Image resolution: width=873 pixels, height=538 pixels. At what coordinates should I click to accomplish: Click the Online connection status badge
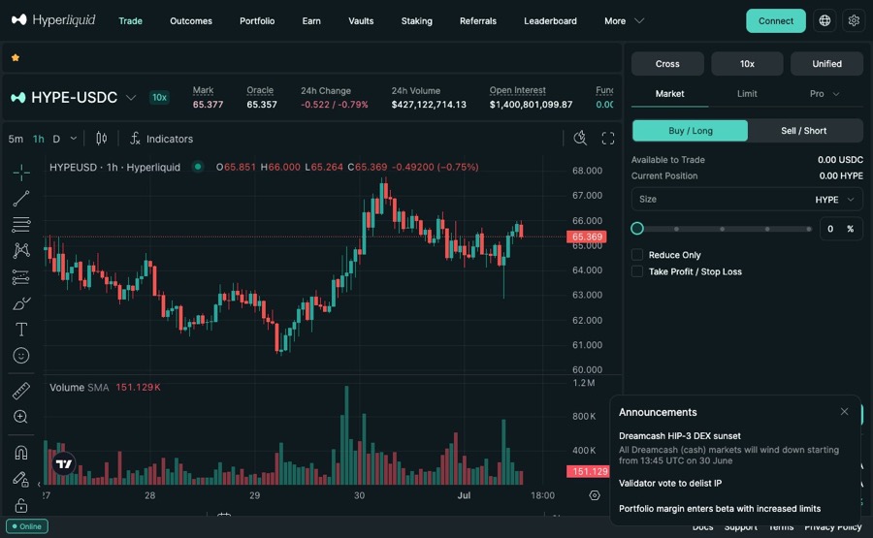click(27, 526)
